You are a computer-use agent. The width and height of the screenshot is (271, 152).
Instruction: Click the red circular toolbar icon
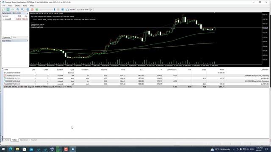32,9
